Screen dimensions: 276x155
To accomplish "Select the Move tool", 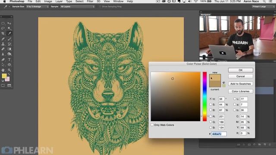I will pos(9,23).
